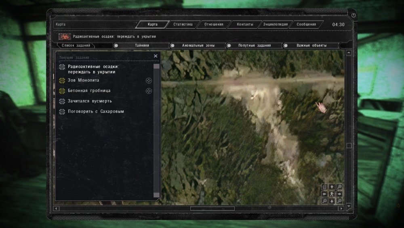Zoom in the map with the plus magnifier
Screen dimensions: 404x228
click(x=339, y=187)
